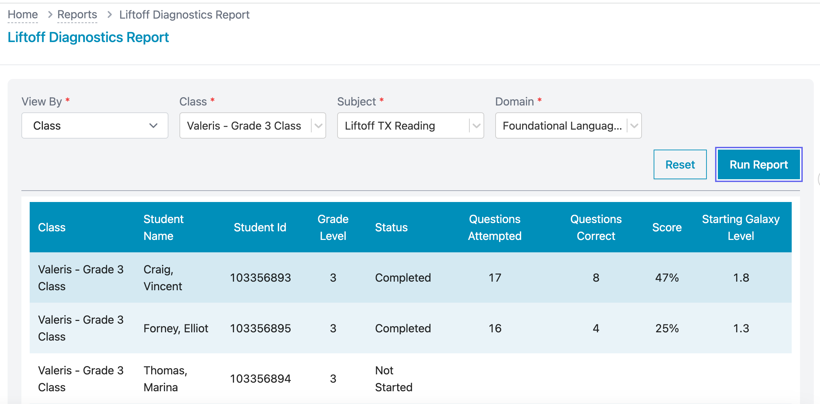Click the class cell in Craig, Vincent's row
The width and height of the screenshot is (820, 404).
tap(81, 278)
